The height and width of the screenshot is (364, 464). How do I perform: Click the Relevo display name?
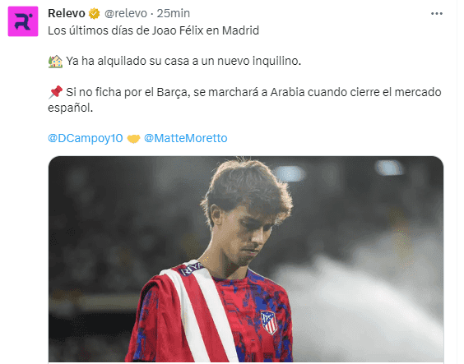(x=67, y=13)
